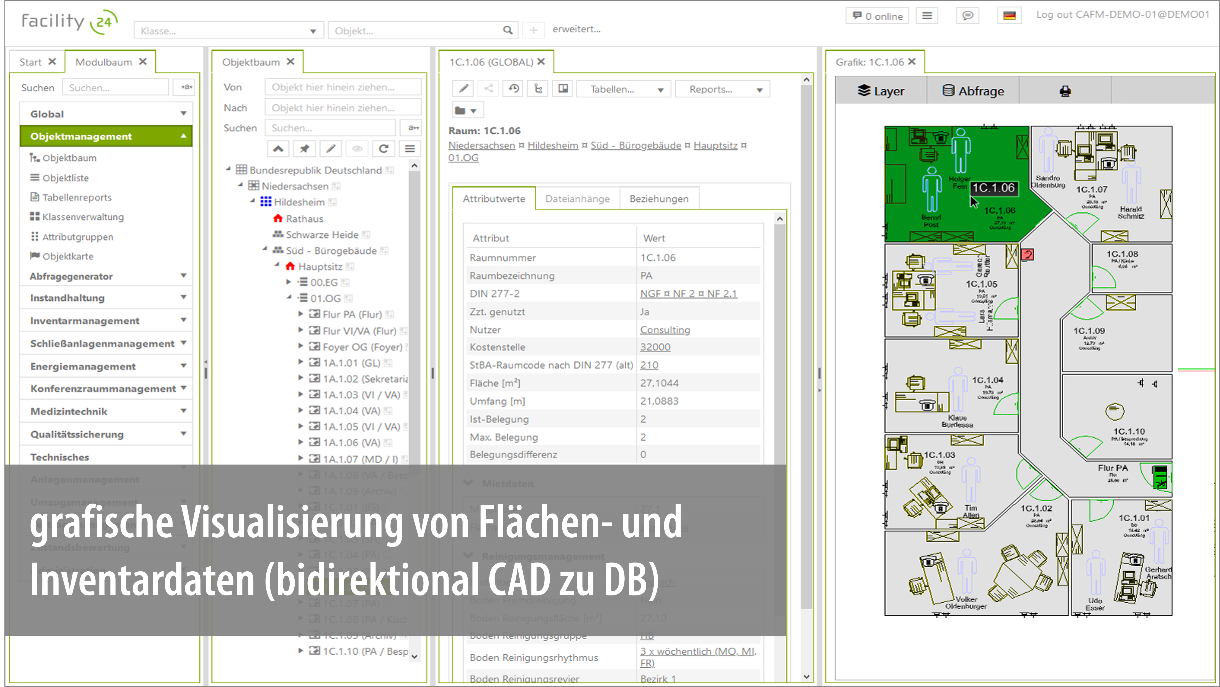
Task: Click the pencil edit icon in the room toolbar
Action: point(463,89)
